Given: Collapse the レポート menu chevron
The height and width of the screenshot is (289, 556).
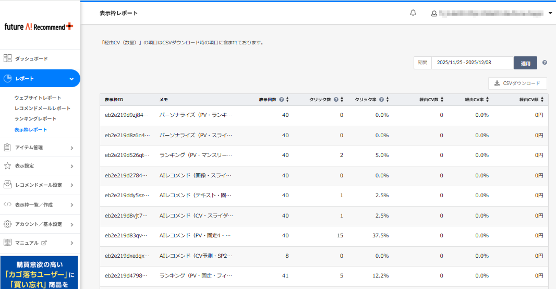Looking at the screenshot, I should tap(71, 79).
